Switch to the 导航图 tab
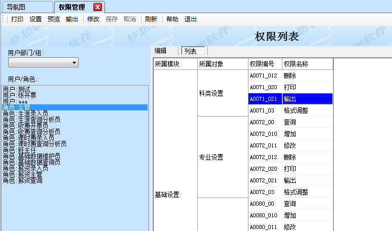The width and height of the screenshot is (392, 231). 27,7
